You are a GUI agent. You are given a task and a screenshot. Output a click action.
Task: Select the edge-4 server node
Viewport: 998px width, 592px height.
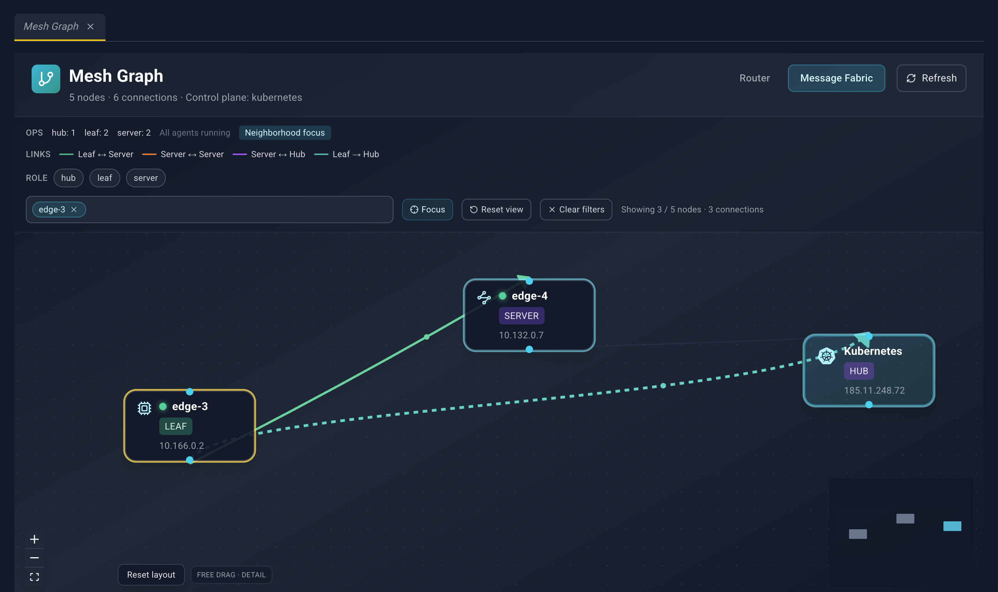click(x=529, y=315)
